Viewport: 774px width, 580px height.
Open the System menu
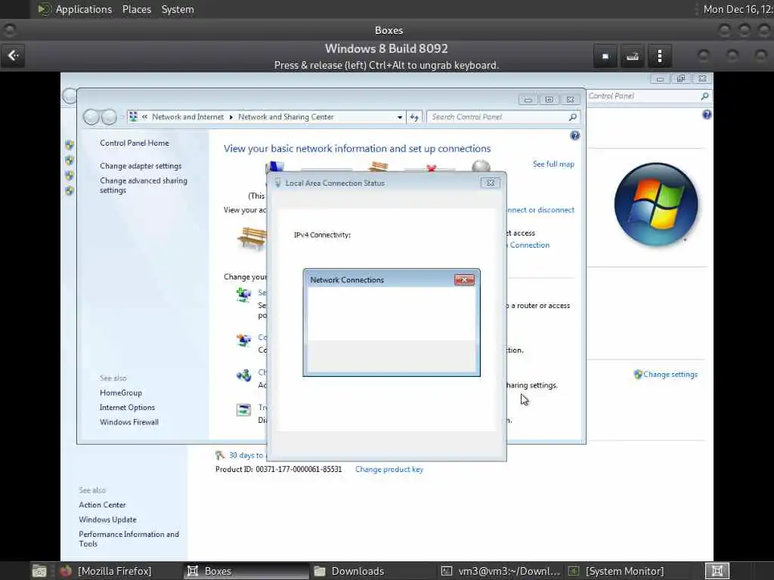point(178,9)
